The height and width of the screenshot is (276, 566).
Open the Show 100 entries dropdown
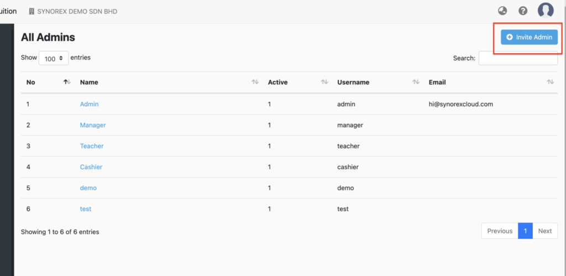[54, 58]
